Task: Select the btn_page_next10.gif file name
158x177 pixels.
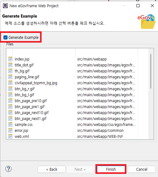Action: [32, 113]
